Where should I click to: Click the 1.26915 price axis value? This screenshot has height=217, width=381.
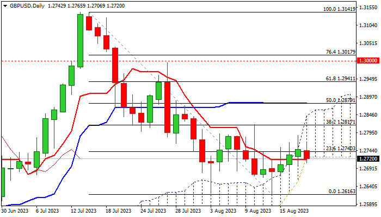(368, 169)
